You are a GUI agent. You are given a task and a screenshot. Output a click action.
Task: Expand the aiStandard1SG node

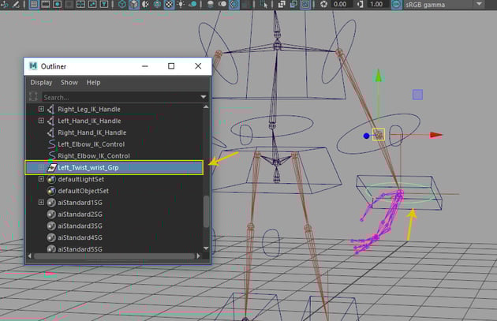click(x=42, y=203)
